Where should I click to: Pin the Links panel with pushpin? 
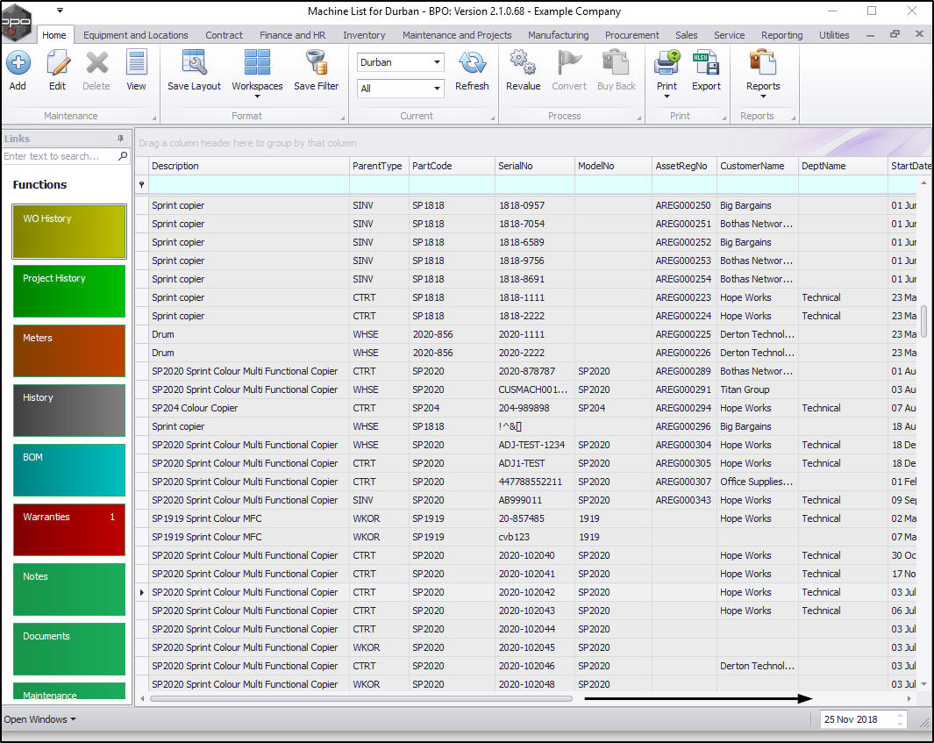(120, 139)
